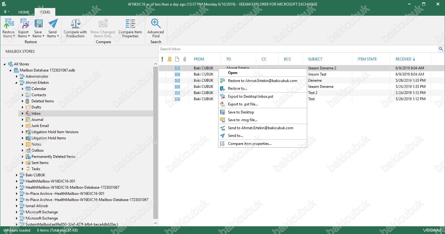Screen dimensions: 445x234
Task: Click the application menu button at top-left
Action: pos(6,12)
